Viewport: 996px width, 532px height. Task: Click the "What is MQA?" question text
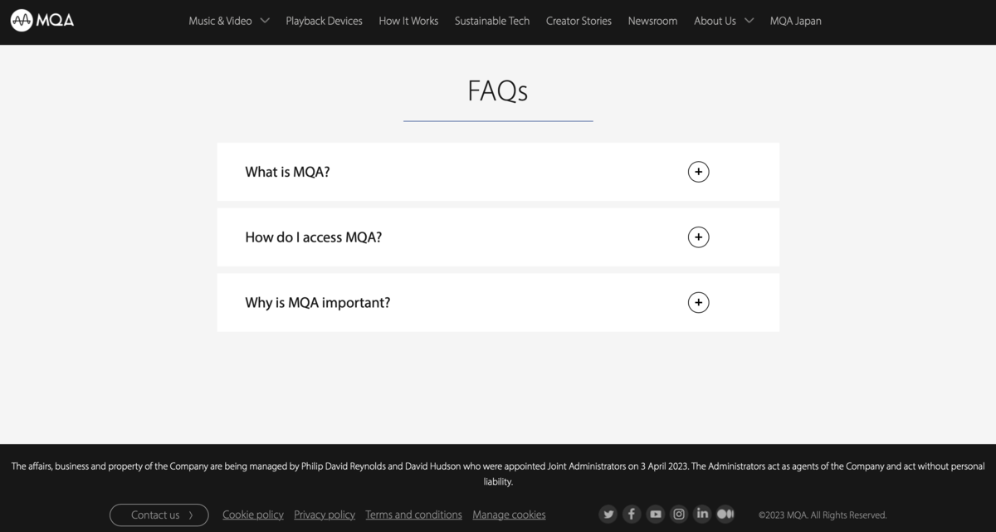pyautogui.click(x=287, y=172)
